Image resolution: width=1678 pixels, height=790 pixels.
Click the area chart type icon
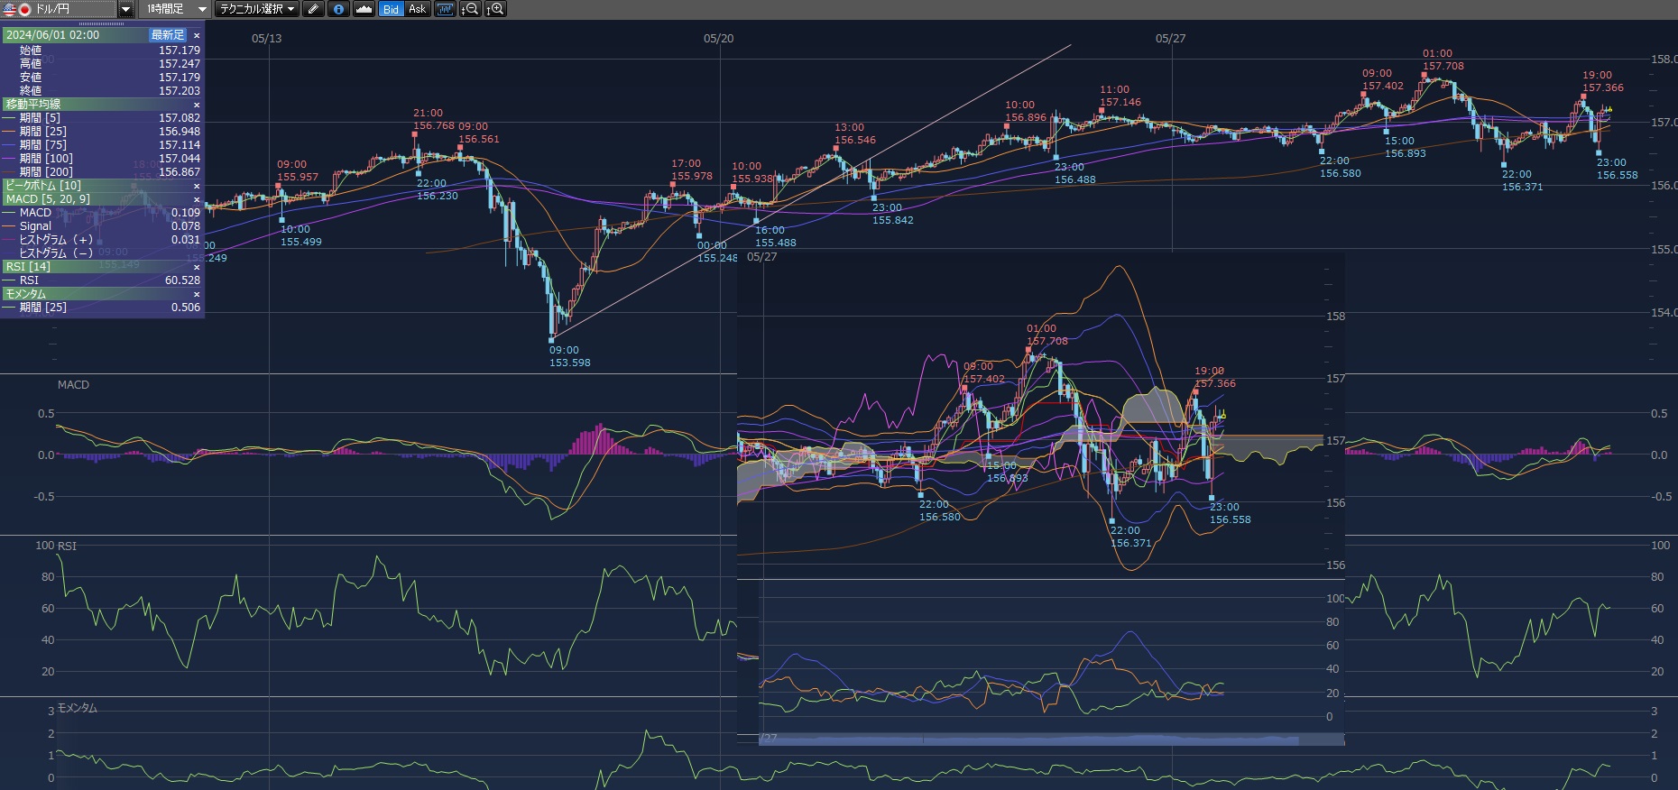coord(364,9)
